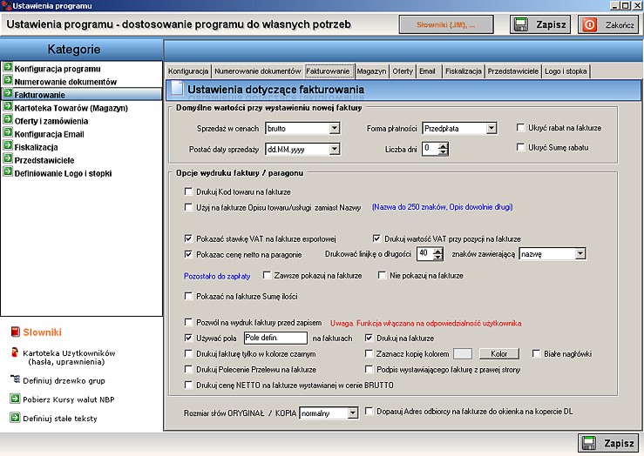This screenshot has width=644, height=456.
Task: Click the green arrow icon beside Konfiguracja Email
Action: [8, 133]
